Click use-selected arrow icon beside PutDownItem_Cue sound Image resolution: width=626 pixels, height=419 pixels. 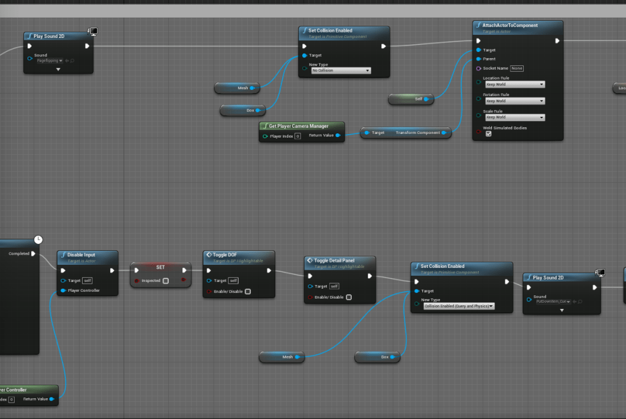[x=575, y=302]
